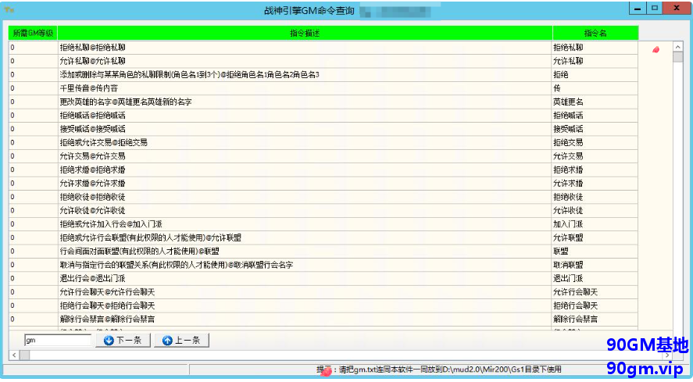The image size is (693, 382).
Task: Click the horizontal scrollbar left arrow
Action: click(14, 355)
